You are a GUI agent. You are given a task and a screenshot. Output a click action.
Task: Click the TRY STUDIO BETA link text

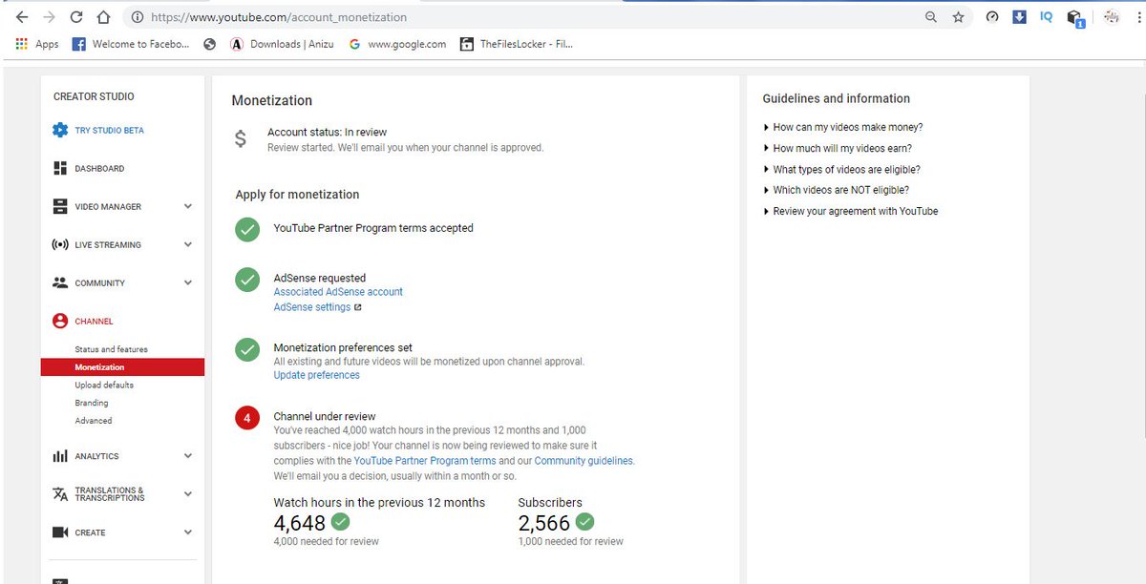pos(110,131)
